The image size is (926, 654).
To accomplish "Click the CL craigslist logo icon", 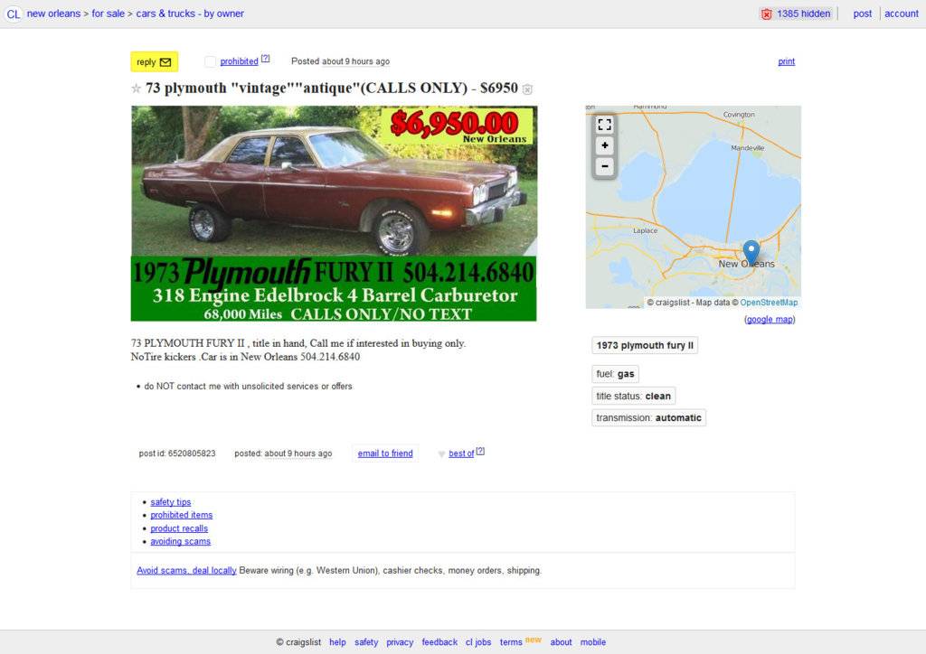I will tap(13, 14).
